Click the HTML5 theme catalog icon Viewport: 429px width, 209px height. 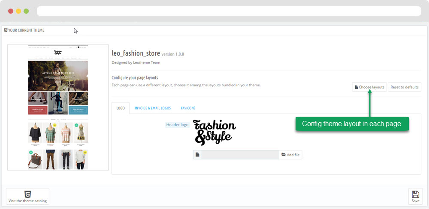tap(27, 194)
